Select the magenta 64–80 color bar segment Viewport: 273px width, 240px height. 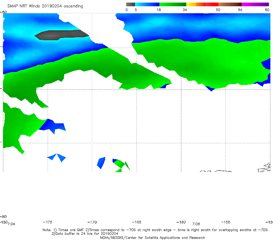(255, 4)
